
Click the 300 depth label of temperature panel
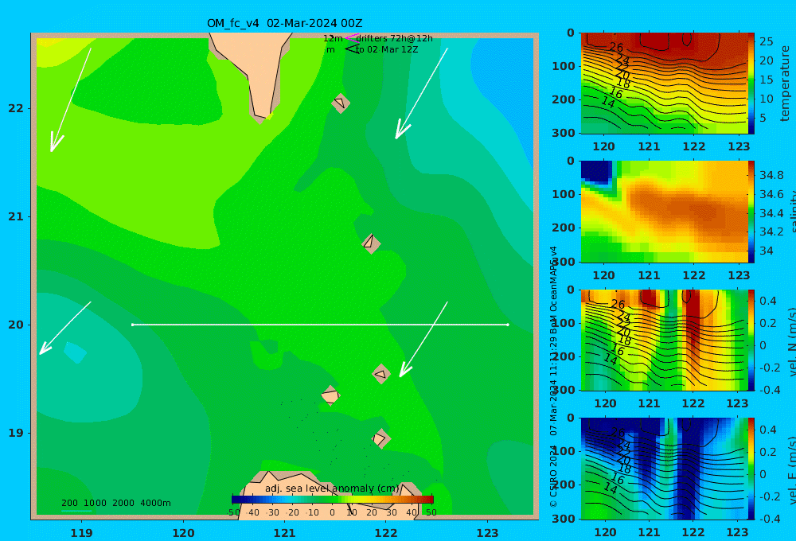point(564,133)
